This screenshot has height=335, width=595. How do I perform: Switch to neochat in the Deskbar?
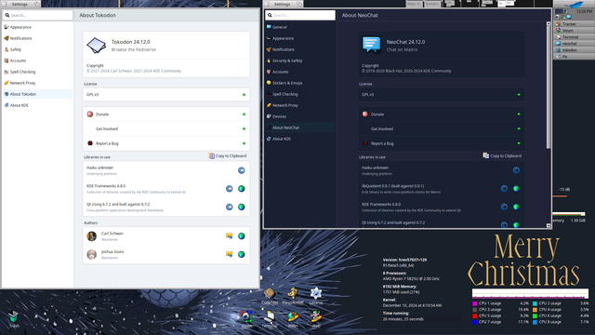click(575, 44)
